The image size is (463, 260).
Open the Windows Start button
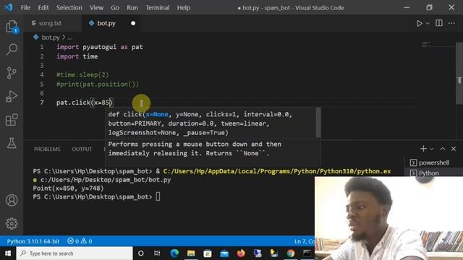[x=8, y=253]
